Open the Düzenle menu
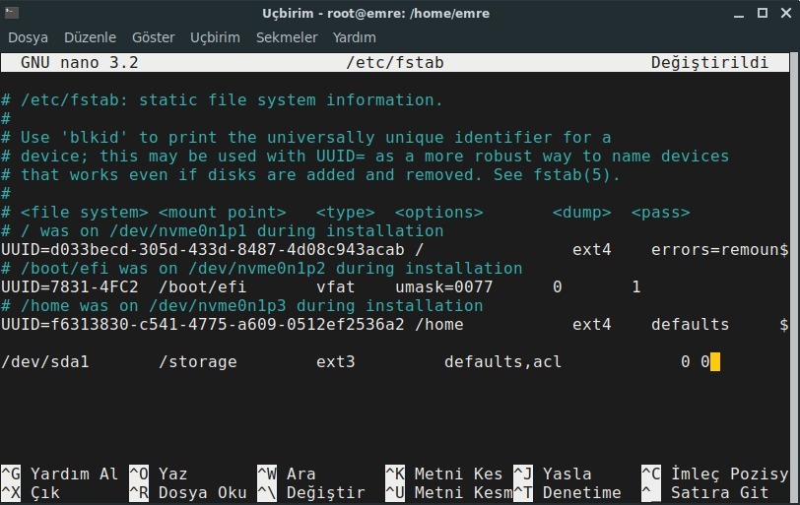The width and height of the screenshot is (800, 505). point(90,37)
